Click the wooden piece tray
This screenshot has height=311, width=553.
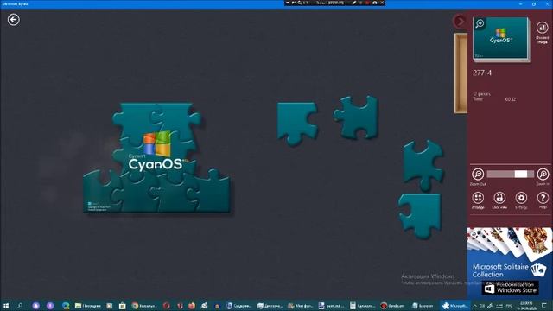pos(461,73)
